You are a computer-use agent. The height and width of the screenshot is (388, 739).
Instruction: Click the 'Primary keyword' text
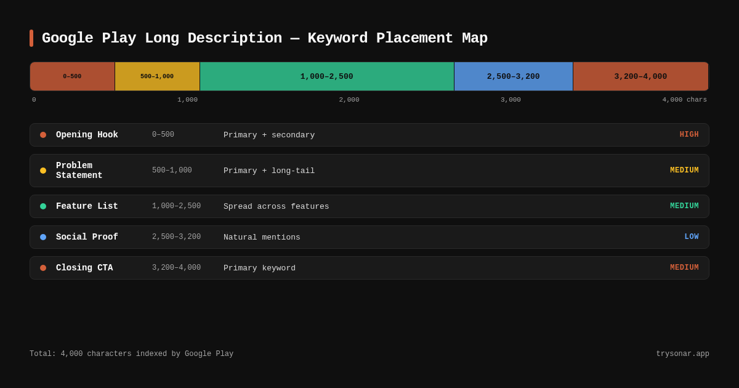click(x=259, y=268)
